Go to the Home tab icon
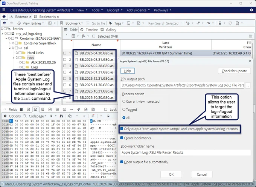This screenshot has height=187, width=256. point(4,17)
